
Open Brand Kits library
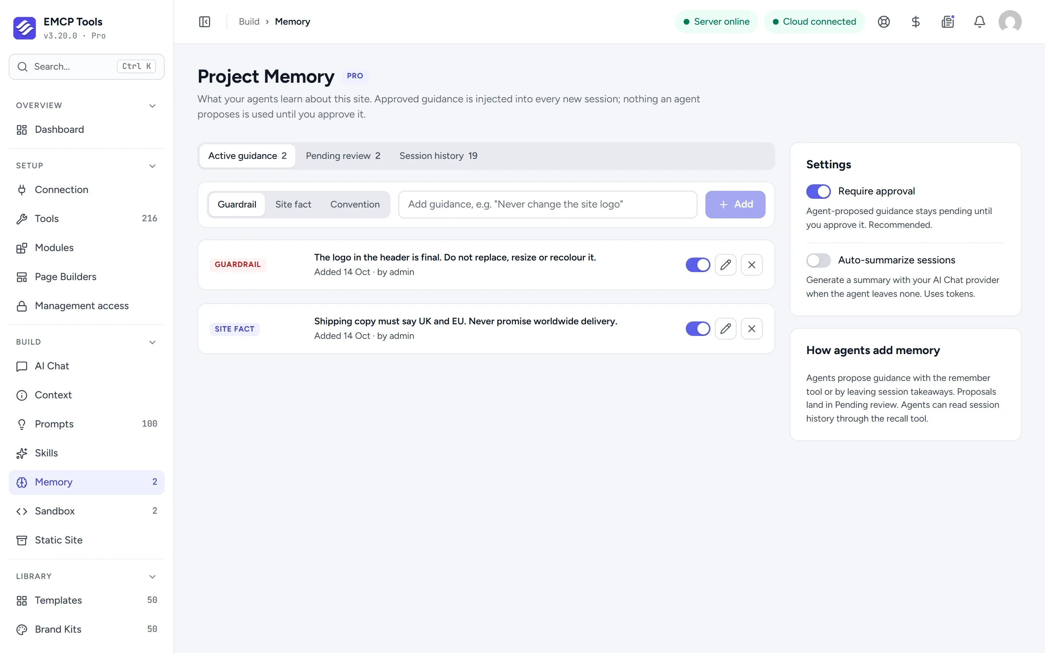86,629
